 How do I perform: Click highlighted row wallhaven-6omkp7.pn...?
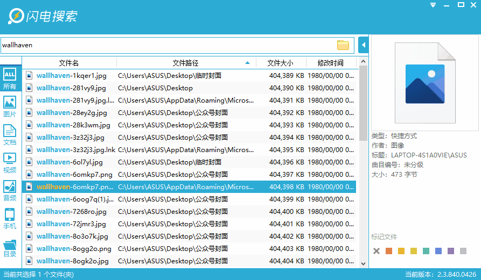coord(189,187)
